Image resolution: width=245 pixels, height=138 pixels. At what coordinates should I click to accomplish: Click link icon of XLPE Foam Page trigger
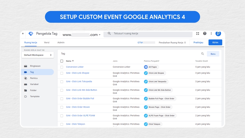pos(146,116)
